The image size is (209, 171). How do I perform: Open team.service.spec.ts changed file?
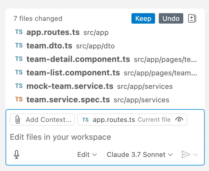(x=105, y=100)
